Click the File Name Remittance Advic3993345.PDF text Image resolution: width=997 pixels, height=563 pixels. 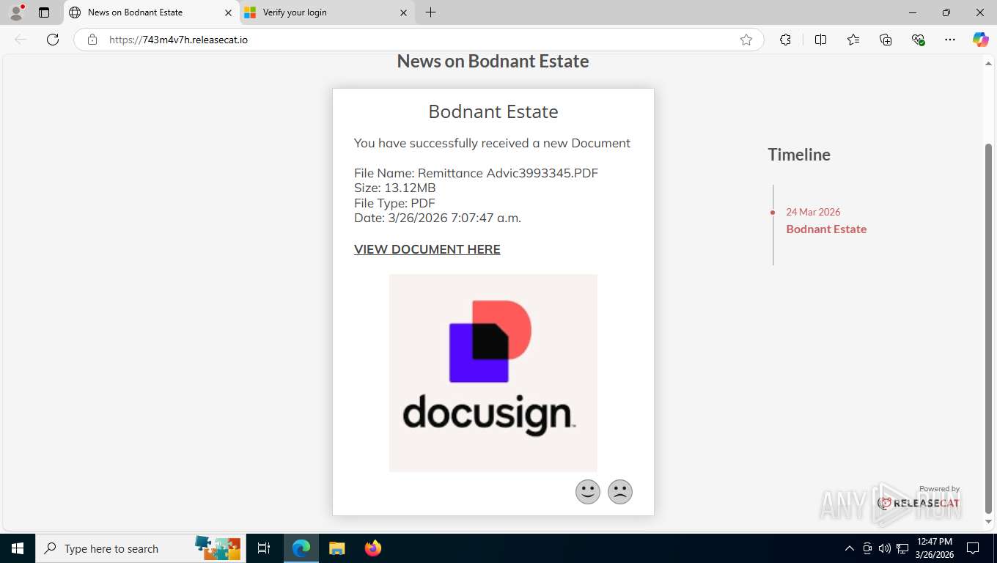pyautogui.click(x=476, y=173)
